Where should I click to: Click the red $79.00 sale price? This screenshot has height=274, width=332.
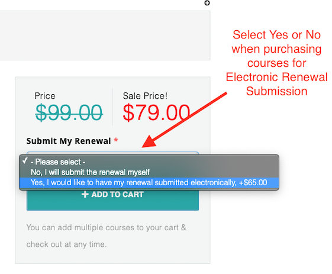tap(156, 112)
